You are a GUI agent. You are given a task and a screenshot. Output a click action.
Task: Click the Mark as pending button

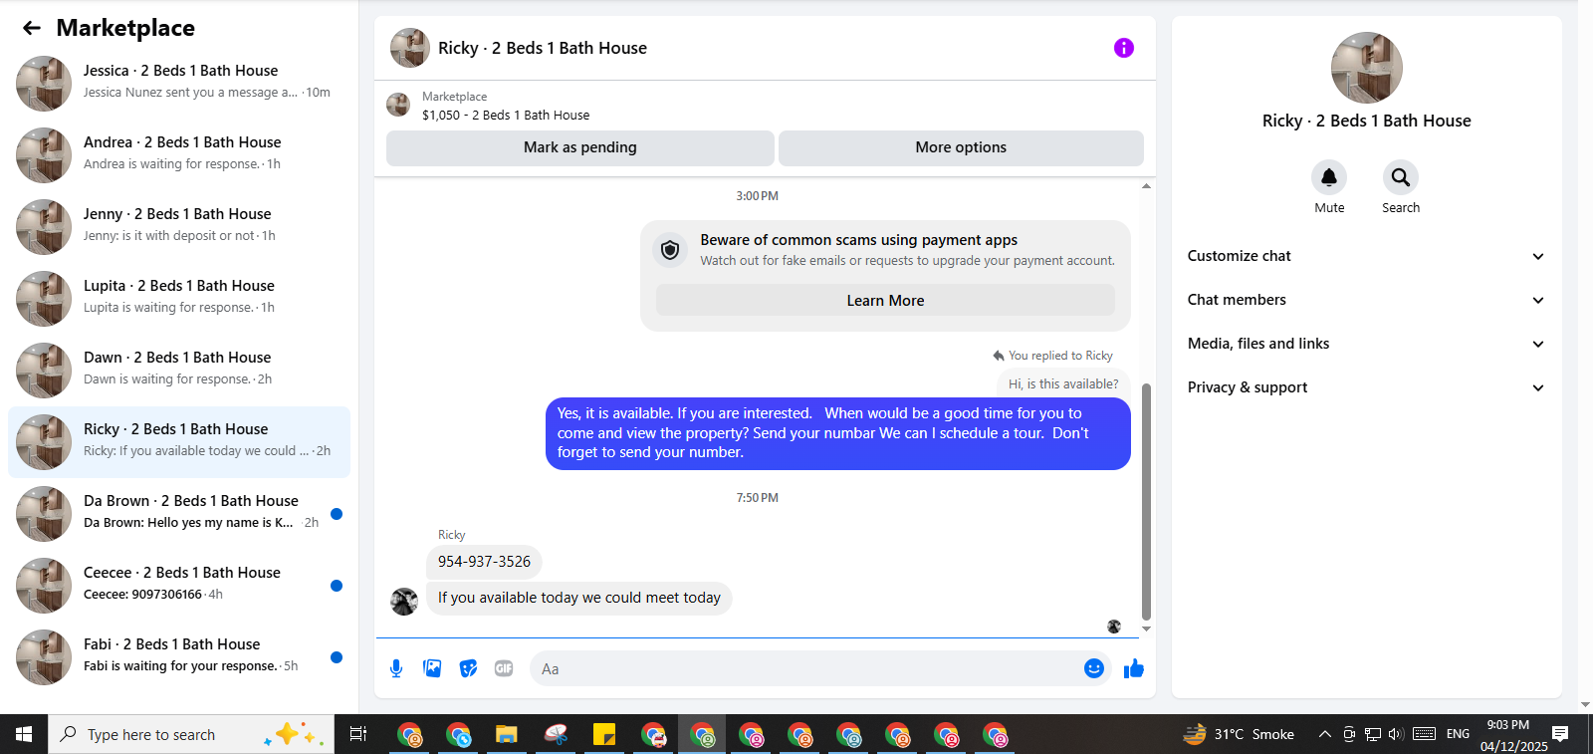click(x=580, y=147)
